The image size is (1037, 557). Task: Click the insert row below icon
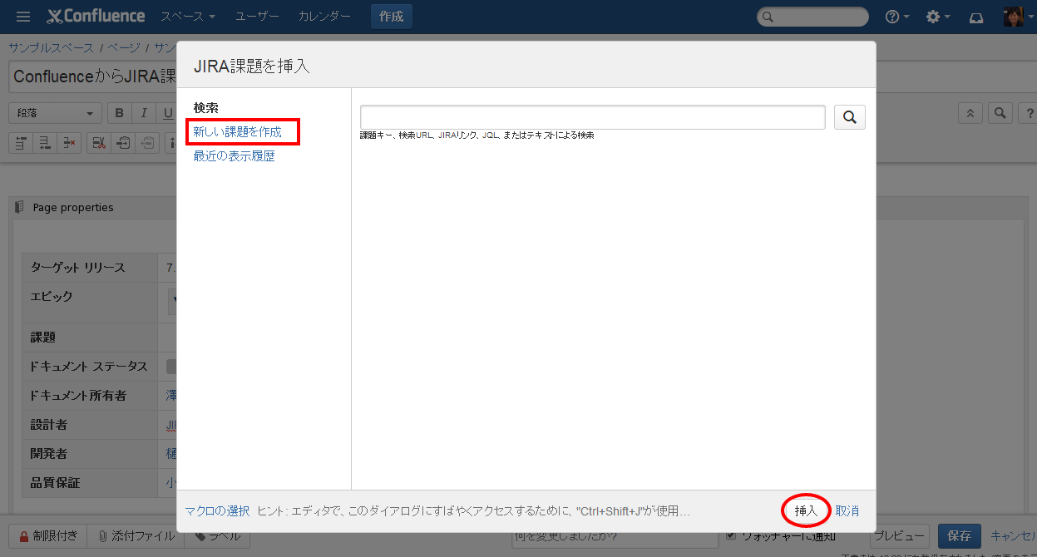pos(45,143)
